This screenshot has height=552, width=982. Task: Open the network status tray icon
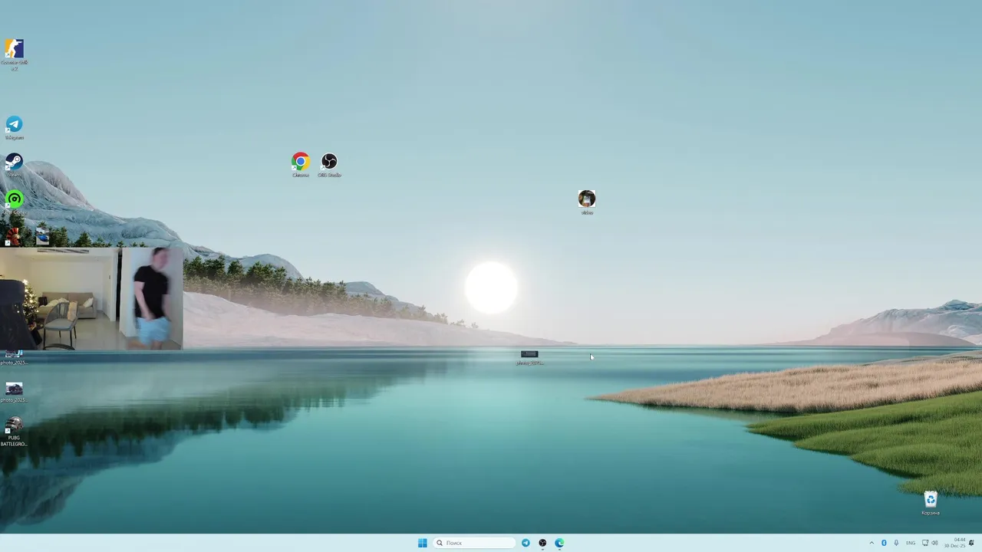pos(924,543)
